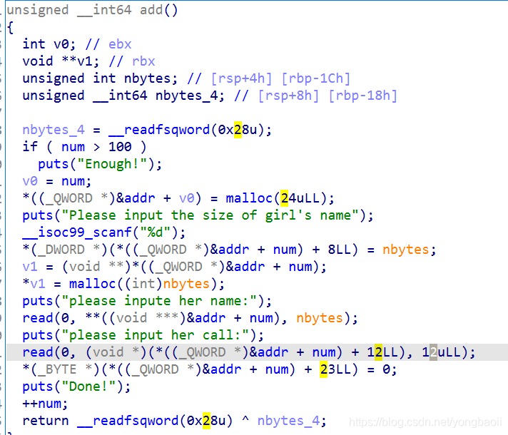The height and width of the screenshot is (435, 508).
Task: Select the variable declaration int v0
Action: (49, 44)
